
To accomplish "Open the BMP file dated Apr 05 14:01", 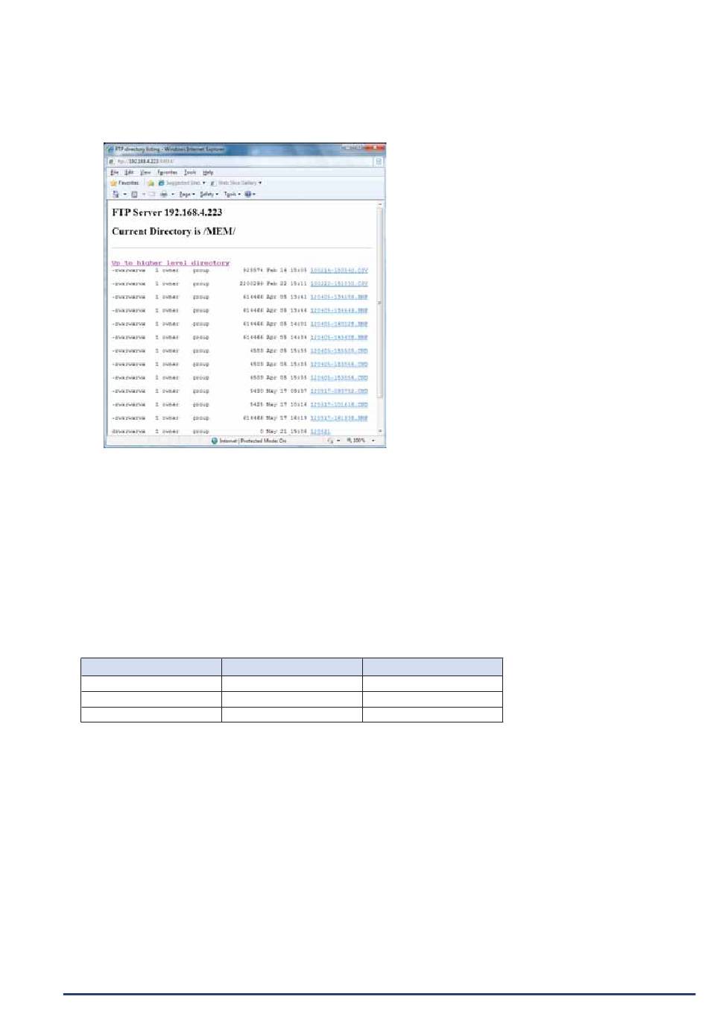I will pos(339,324).
